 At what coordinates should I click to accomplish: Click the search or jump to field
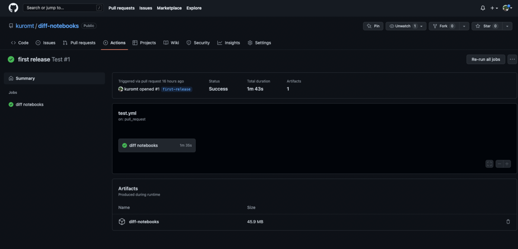click(63, 7)
